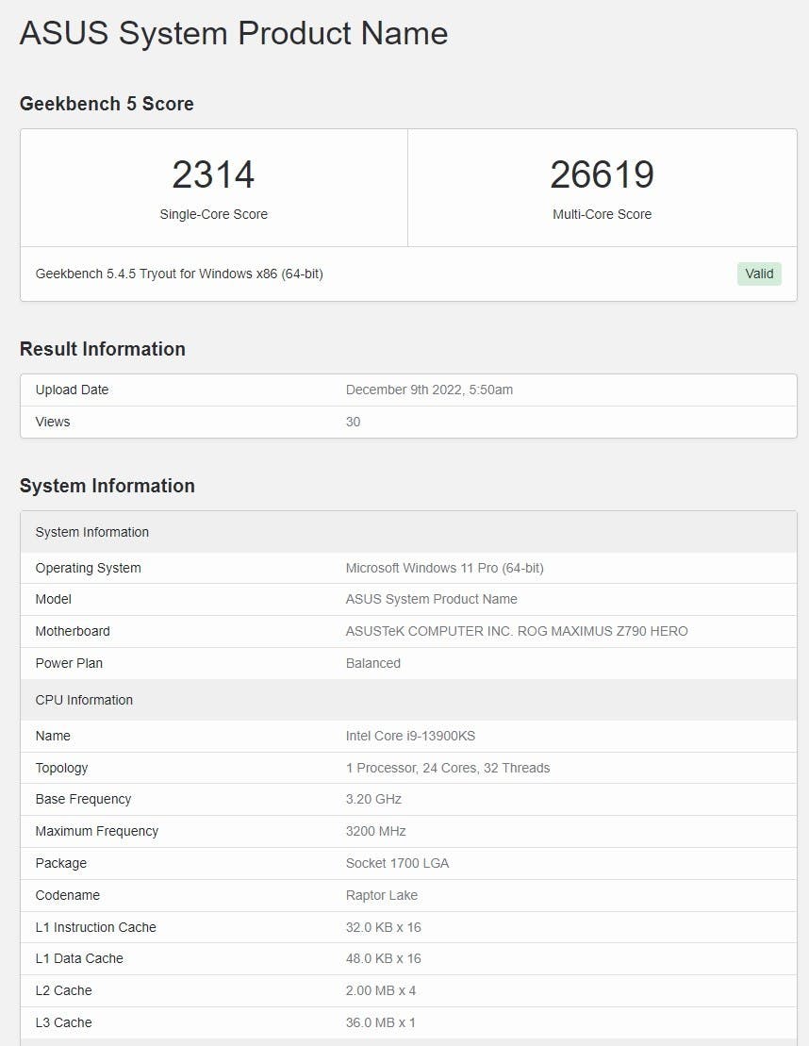Click the L1 Instruction Cache label
The height and width of the screenshot is (1046, 809).
[95, 927]
